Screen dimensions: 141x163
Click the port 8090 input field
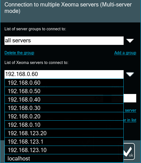click(x=130, y=98)
